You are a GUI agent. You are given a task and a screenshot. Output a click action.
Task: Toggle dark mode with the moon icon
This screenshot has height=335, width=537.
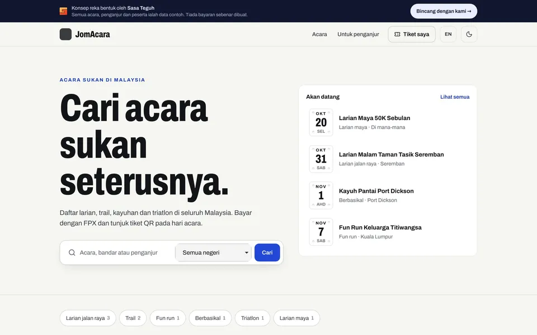pos(469,34)
